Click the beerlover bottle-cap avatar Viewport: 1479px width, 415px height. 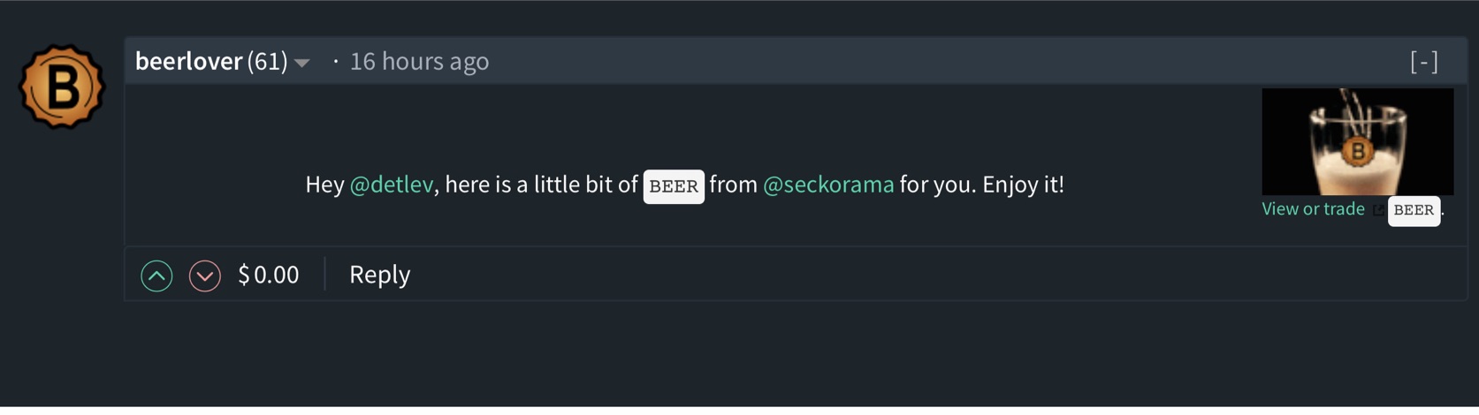click(x=62, y=87)
